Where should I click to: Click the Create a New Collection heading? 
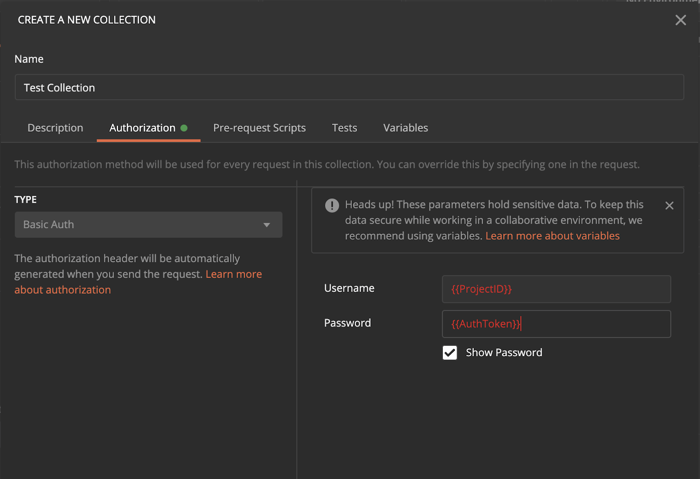87,20
